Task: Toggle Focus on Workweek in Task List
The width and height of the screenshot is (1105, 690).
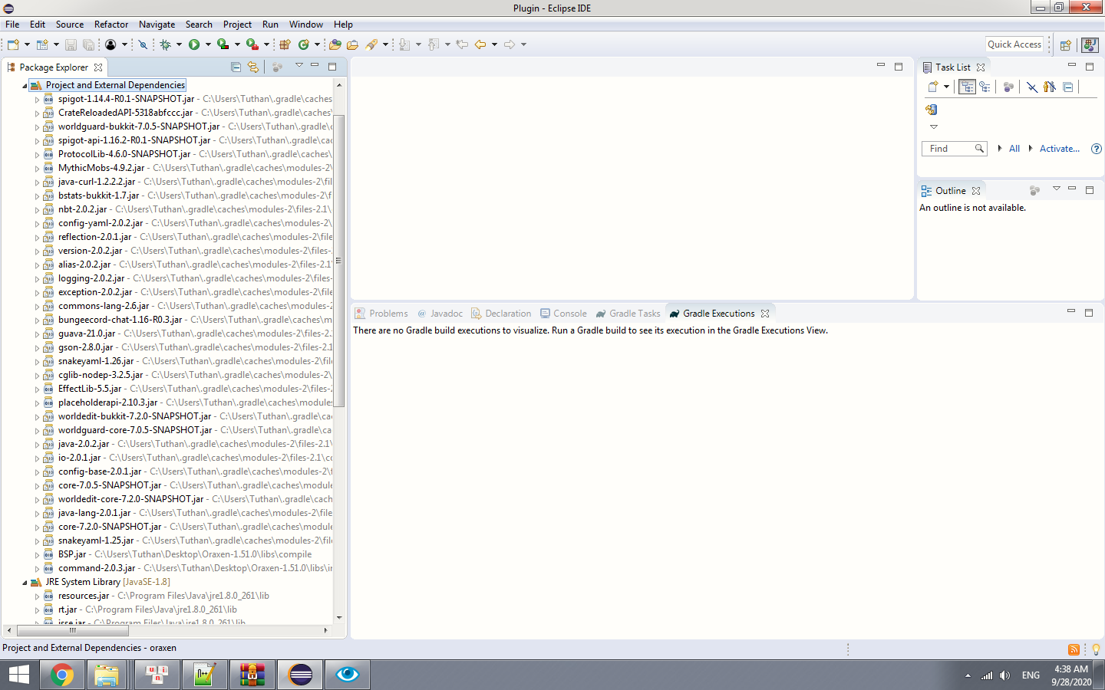Action: tap(1008, 87)
